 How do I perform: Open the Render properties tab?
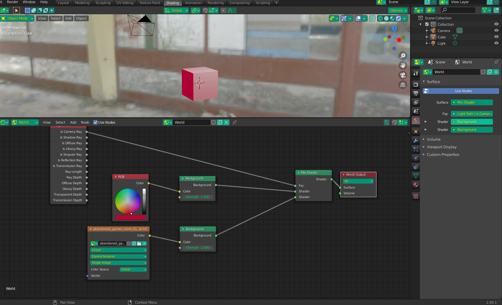(416, 84)
